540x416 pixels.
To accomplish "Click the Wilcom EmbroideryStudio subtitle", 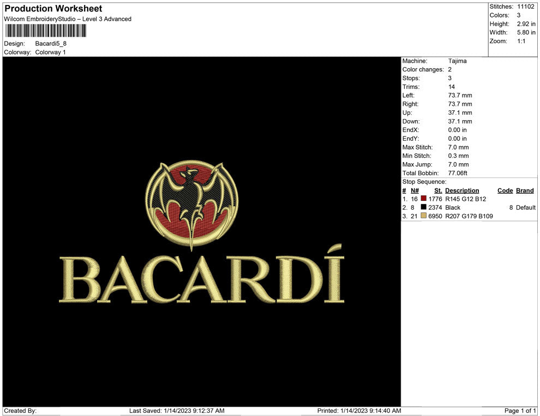I will (68, 19).
